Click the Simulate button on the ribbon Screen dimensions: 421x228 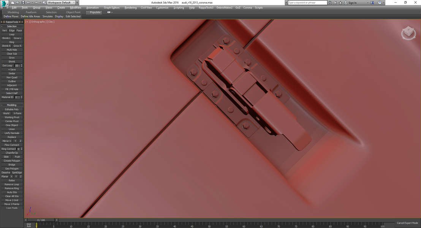coord(47,16)
